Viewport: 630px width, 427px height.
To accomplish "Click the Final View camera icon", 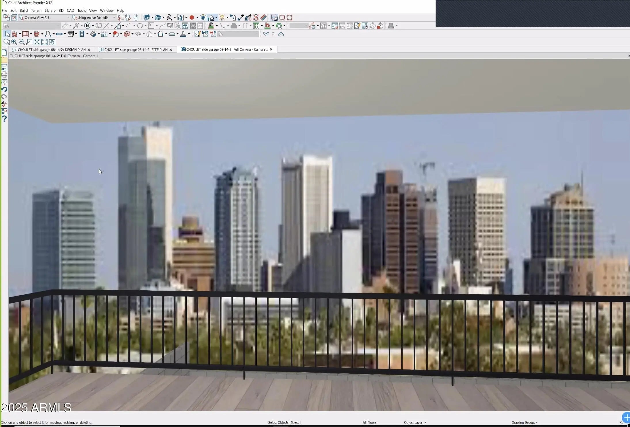I will coord(203,18).
